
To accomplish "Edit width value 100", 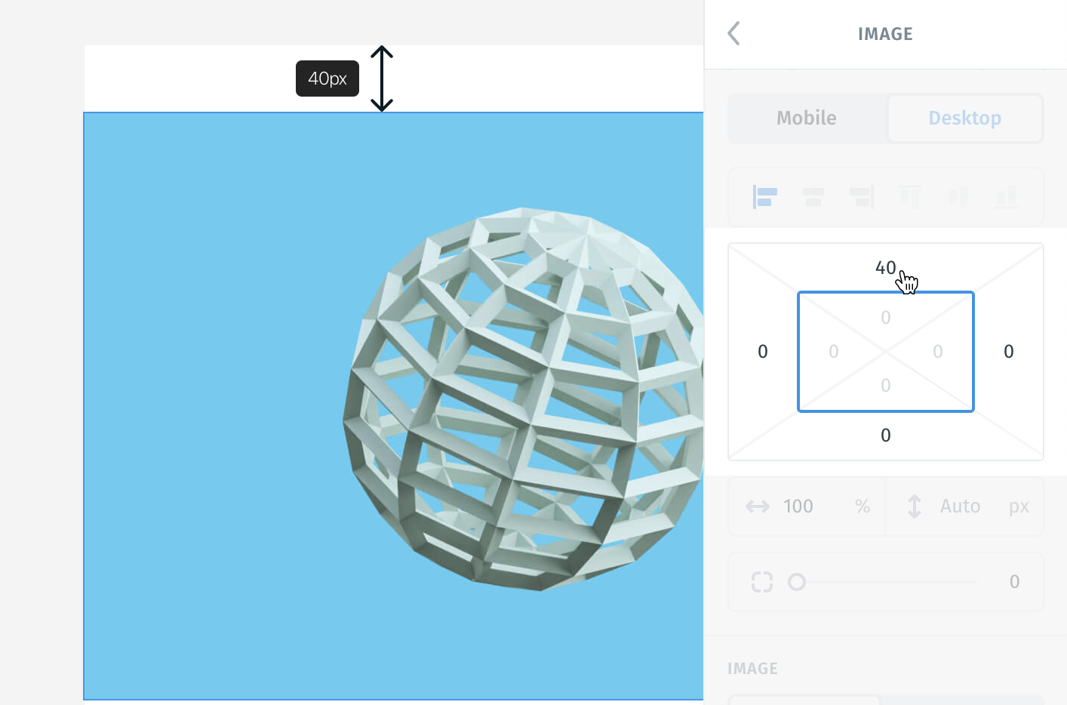I will (x=798, y=506).
